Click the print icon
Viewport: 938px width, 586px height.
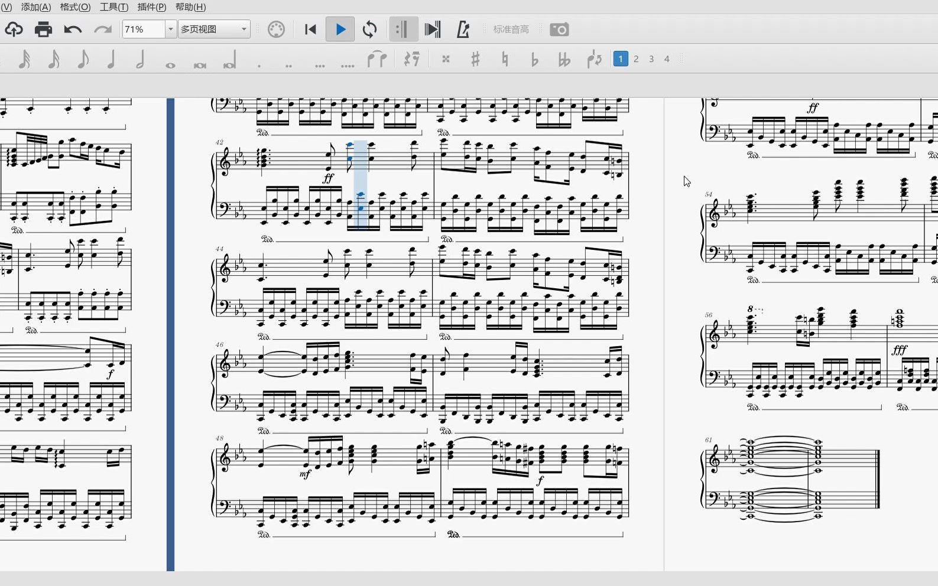pyautogui.click(x=43, y=30)
